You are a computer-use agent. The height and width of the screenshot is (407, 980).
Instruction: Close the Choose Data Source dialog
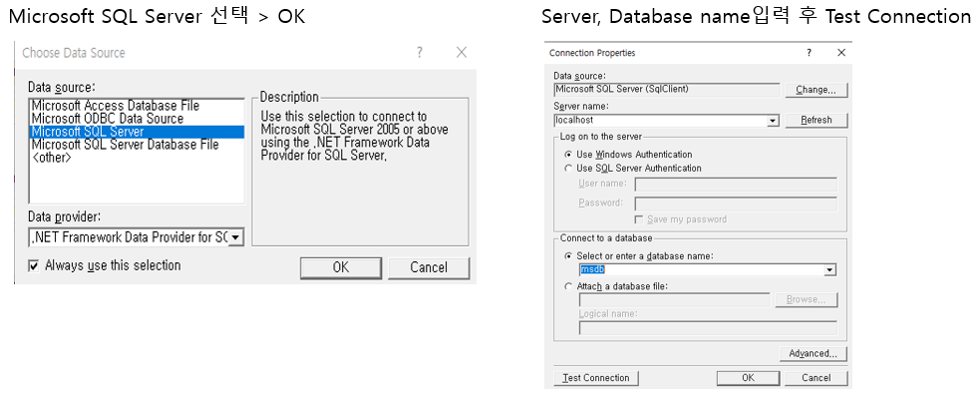coord(462,53)
